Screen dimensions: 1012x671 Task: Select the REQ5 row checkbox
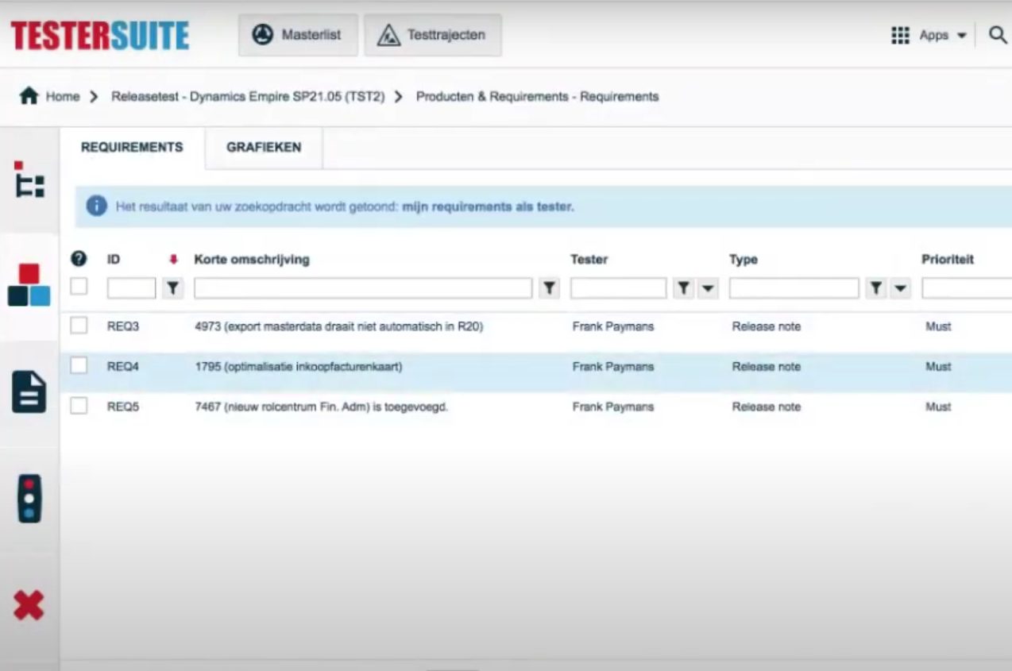(79, 406)
